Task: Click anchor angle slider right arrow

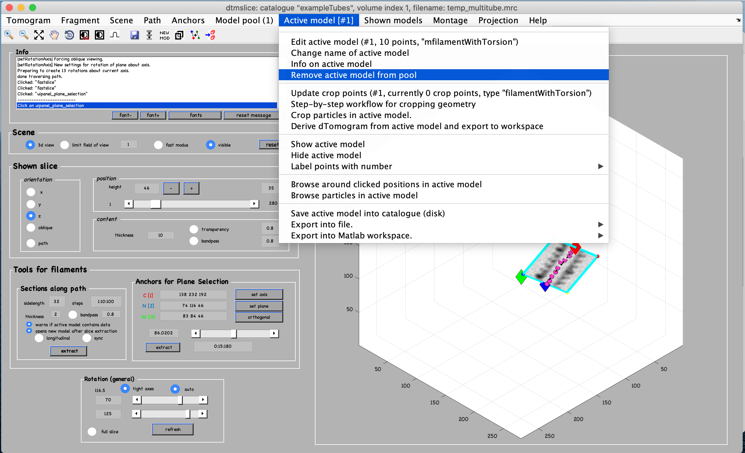Action: 274,333
